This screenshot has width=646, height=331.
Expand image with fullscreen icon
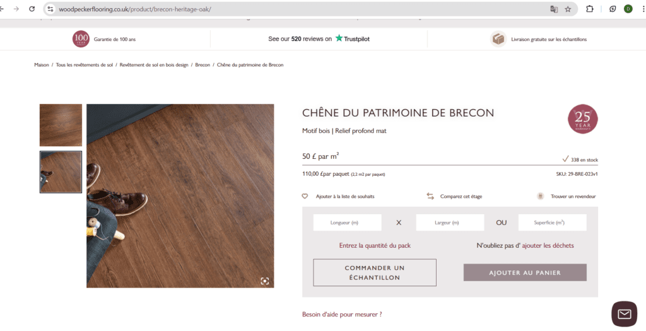coord(264,281)
